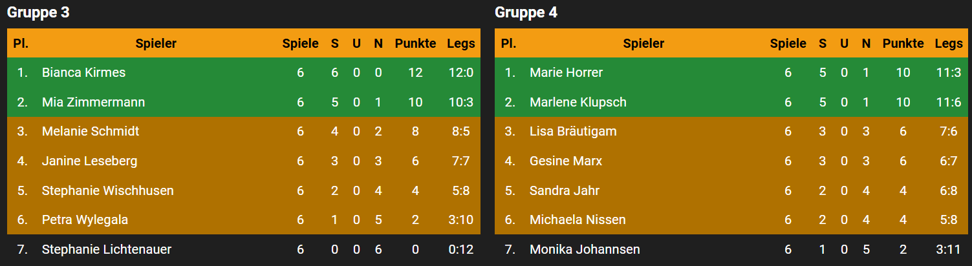Click player name Bianca Kirmes
Image resolution: width=972 pixels, height=266 pixels.
tap(83, 72)
